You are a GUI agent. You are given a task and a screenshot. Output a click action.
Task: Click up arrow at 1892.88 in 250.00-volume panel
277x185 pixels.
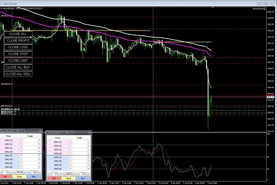pos(39,167)
